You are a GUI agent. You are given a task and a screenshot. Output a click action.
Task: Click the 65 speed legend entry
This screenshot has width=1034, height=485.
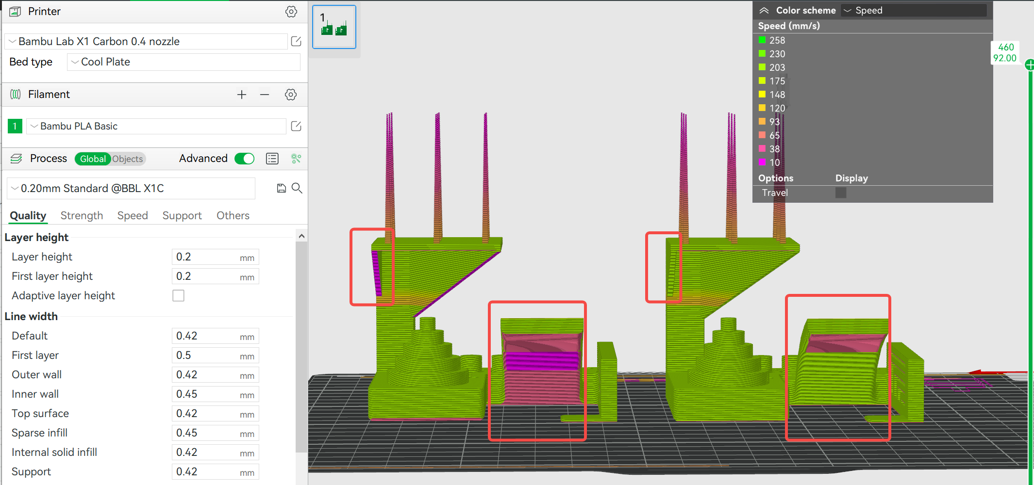pos(769,135)
